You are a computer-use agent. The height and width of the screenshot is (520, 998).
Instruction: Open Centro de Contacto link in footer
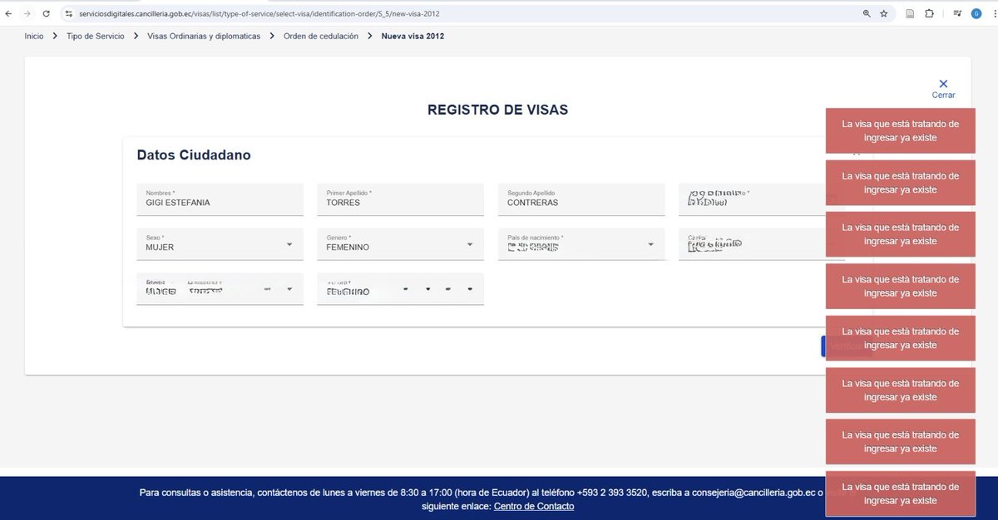pyautogui.click(x=534, y=506)
